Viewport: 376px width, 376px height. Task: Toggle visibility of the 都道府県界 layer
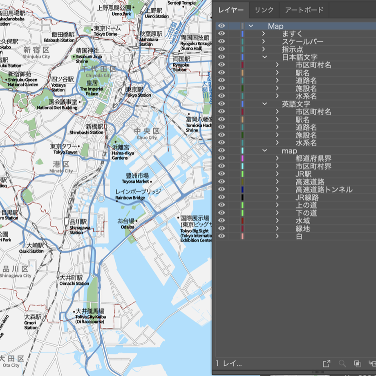[222, 158]
